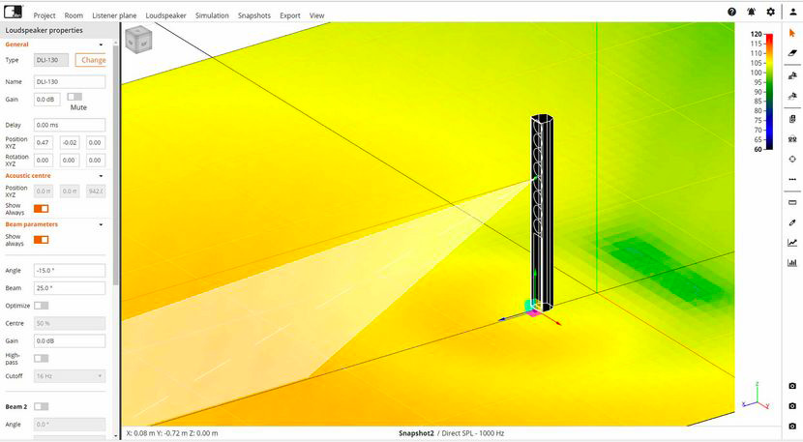Screen dimensions: 803x442
Task: Toggle Beam parameters Show always switch
Action: [41, 240]
